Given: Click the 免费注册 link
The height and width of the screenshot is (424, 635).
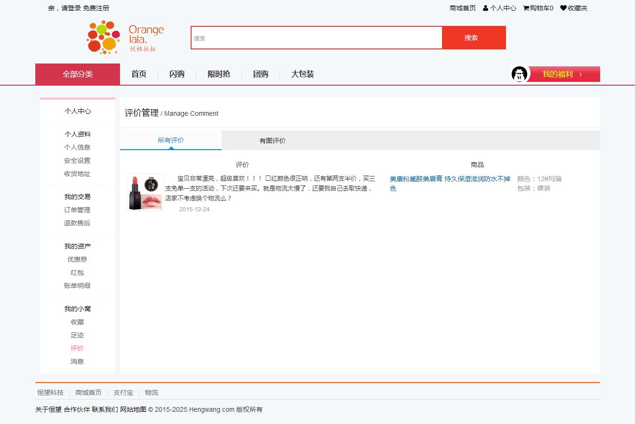Looking at the screenshot, I should [96, 8].
